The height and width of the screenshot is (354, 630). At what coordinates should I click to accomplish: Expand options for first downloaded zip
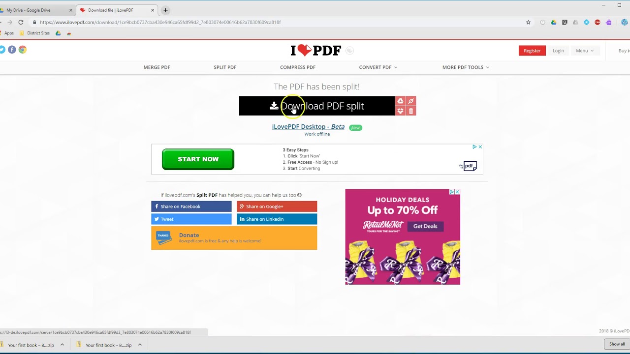62,345
